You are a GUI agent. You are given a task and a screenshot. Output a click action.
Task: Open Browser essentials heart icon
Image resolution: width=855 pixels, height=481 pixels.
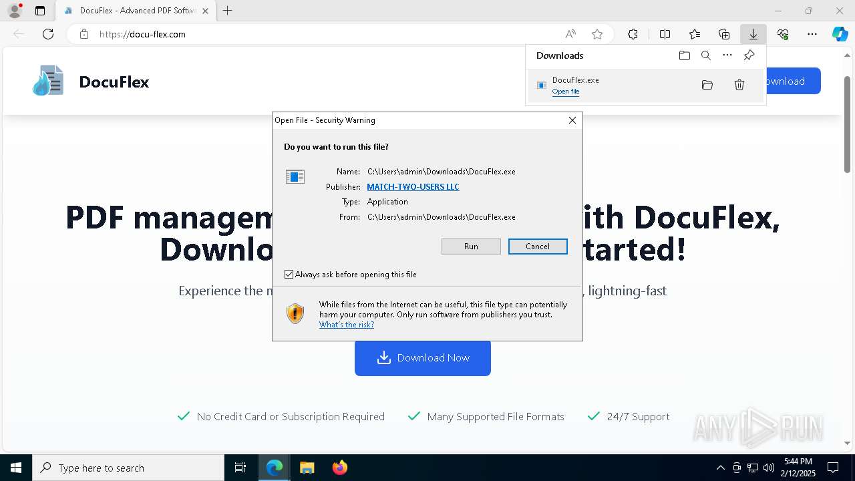[783, 34]
